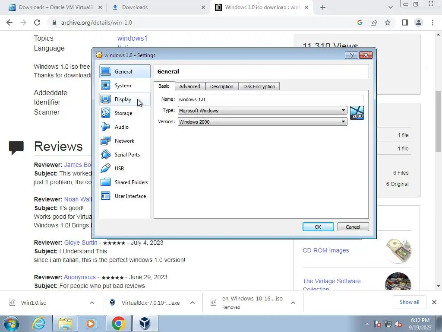Screen dimensions: 442x332
Task: Open the USB settings category
Action: tap(125, 168)
